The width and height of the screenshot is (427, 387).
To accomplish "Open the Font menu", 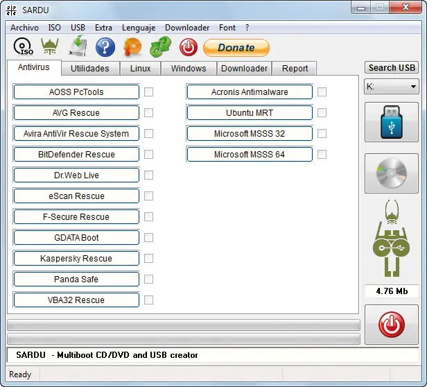I will (227, 28).
